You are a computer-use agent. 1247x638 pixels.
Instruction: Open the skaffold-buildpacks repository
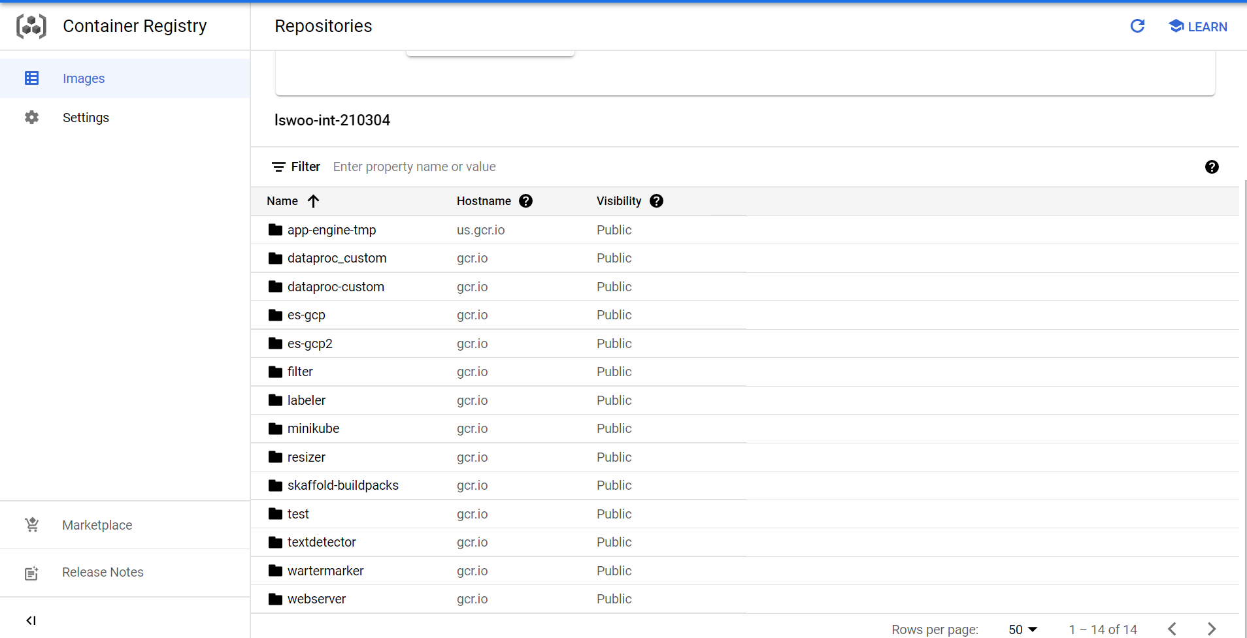[x=343, y=485]
